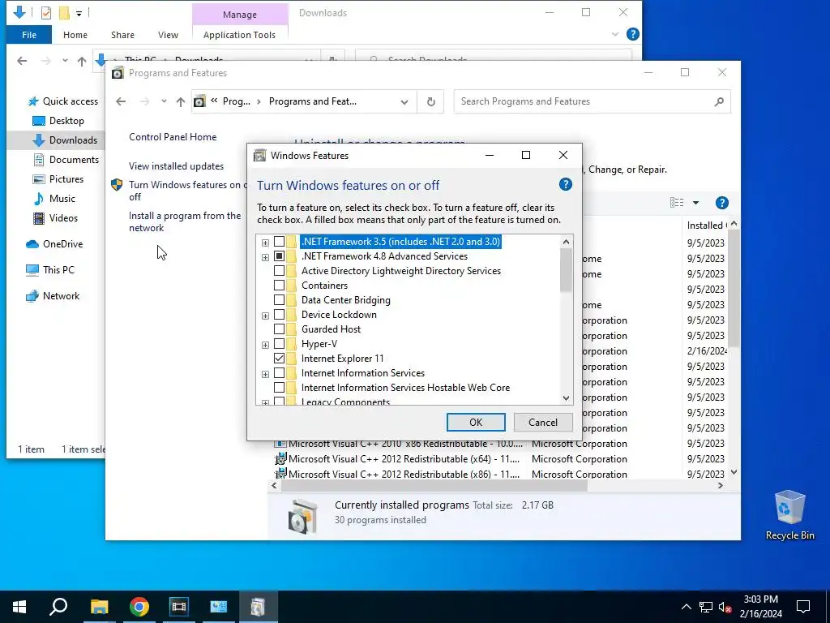Select Quick access in navigation pane
The height and width of the screenshot is (623, 830).
click(x=62, y=101)
